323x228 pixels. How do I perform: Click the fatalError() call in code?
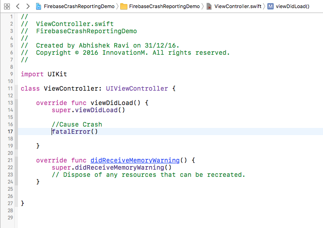[75, 132]
